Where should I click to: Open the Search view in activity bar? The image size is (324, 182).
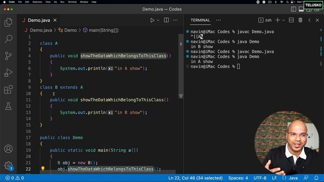[8, 39]
